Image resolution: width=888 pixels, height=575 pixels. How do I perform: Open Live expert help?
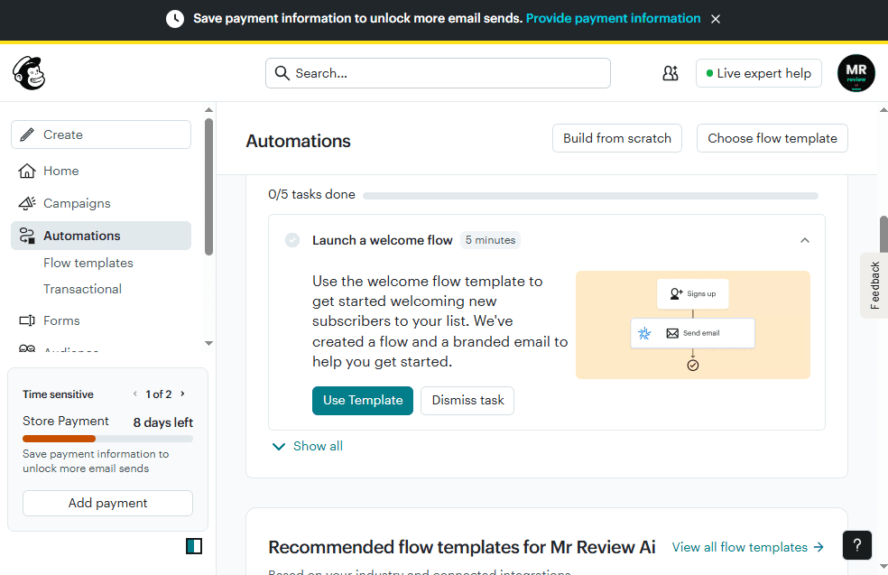(758, 73)
